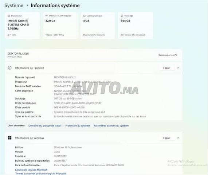Click the Nom de l'appareil label
Viewport: 208px width, 175px height.
point(25,77)
